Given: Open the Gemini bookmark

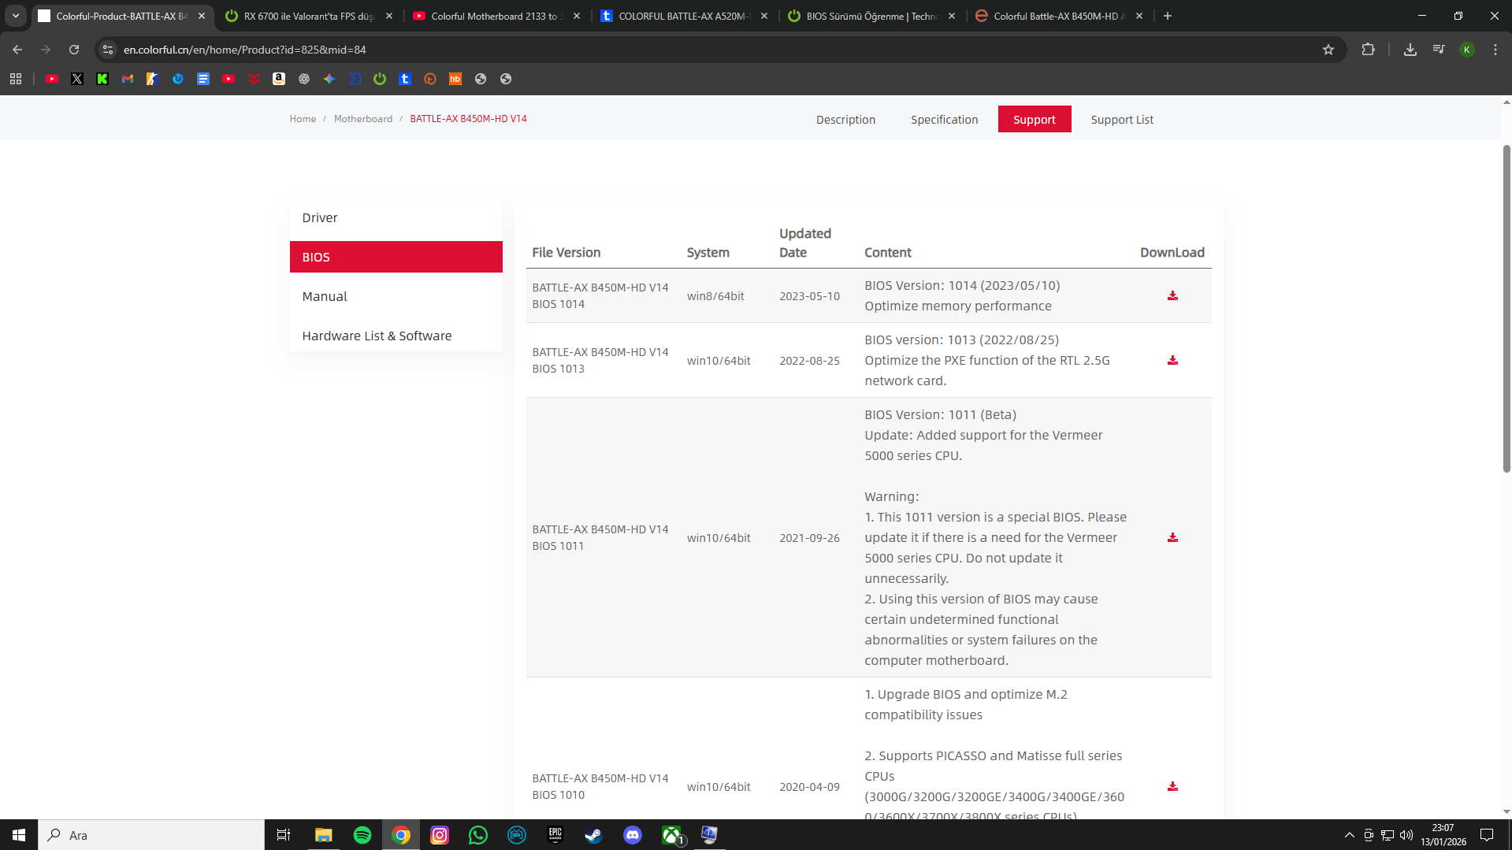Looking at the screenshot, I should 329,79.
